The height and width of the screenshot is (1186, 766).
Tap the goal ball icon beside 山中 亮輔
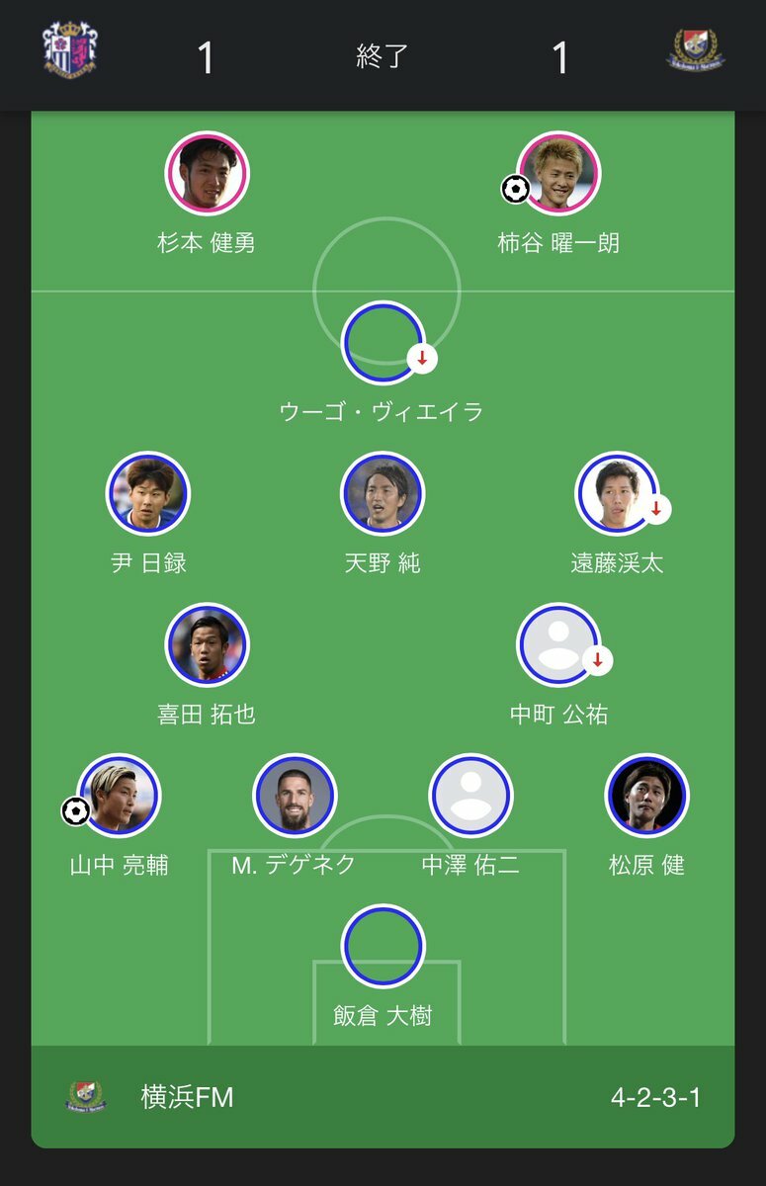point(75,811)
